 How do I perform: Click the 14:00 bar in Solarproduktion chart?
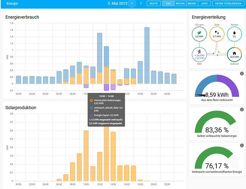coord(113,156)
